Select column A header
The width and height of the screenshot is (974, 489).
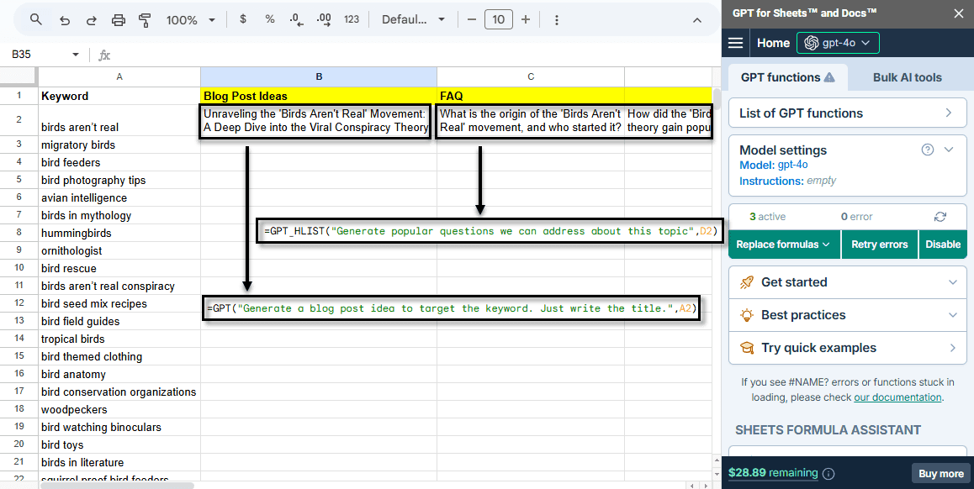click(119, 77)
